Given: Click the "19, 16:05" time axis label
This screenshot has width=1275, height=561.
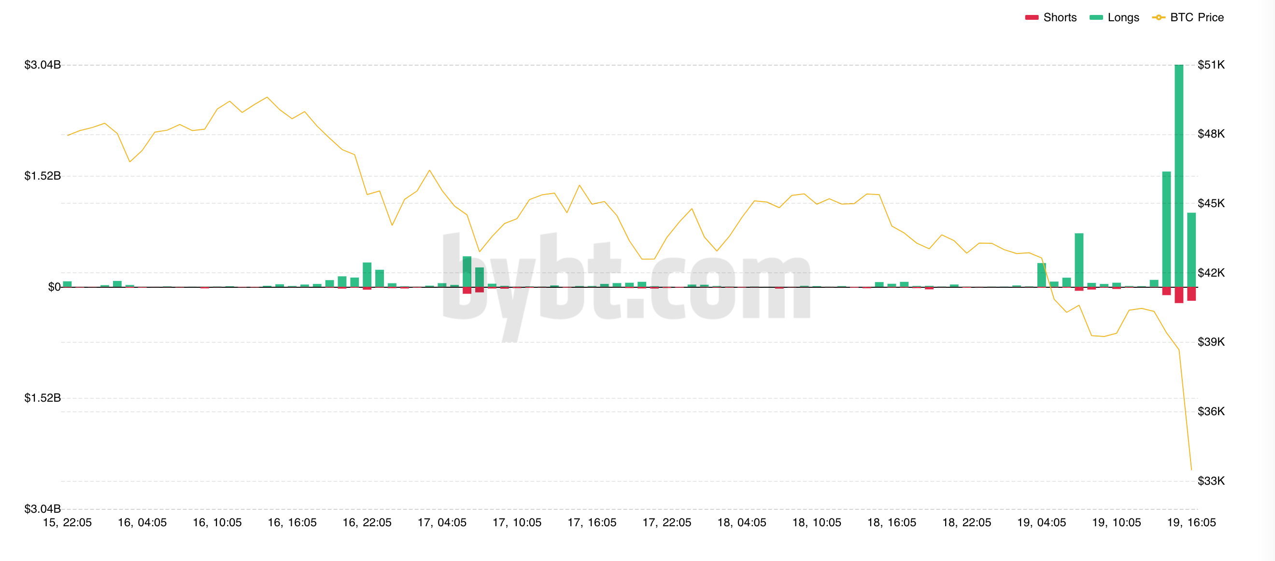Looking at the screenshot, I should pyautogui.click(x=1191, y=522).
